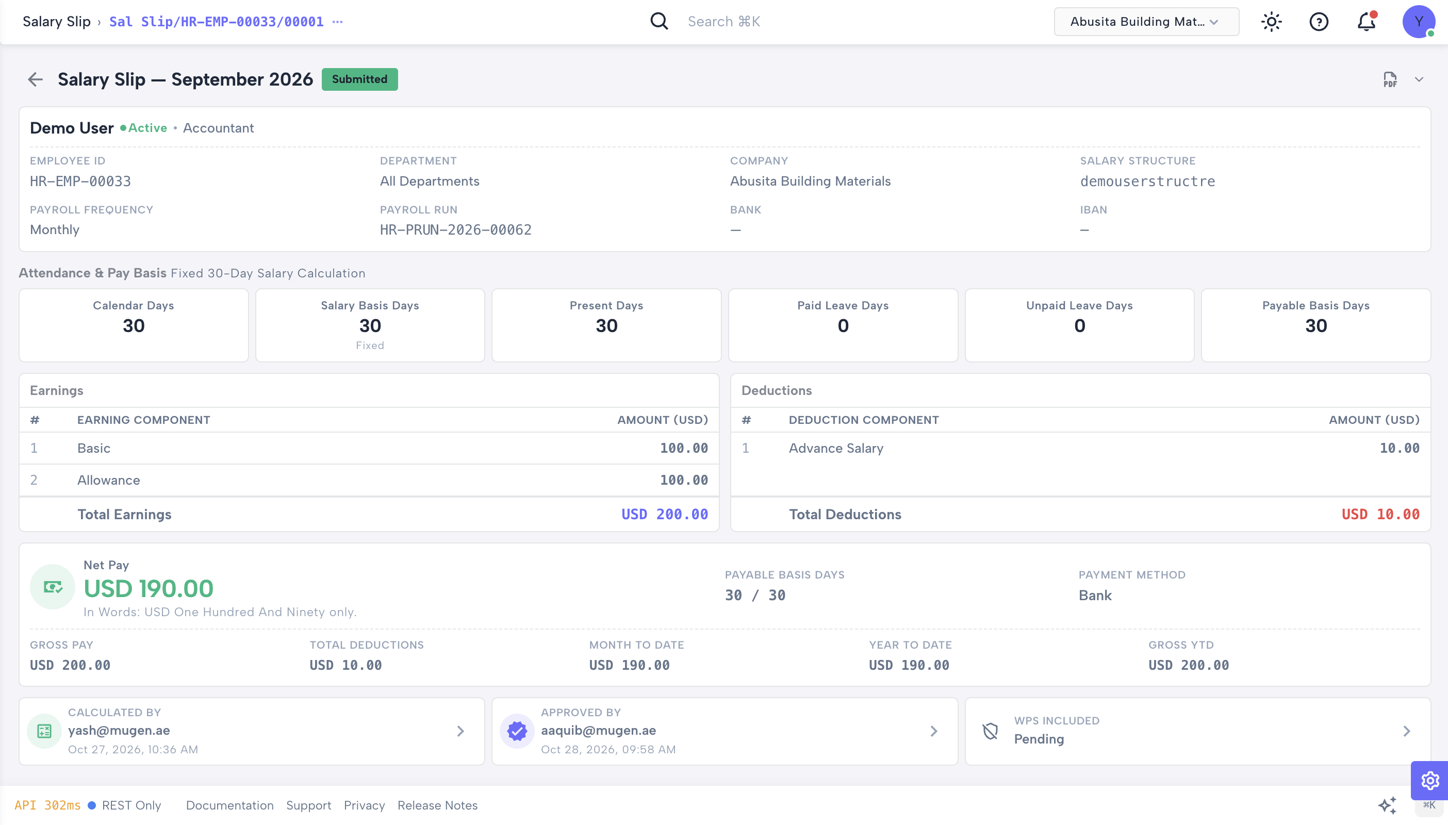The height and width of the screenshot is (825, 1448).
Task: Expand the Approved By card chevron
Action: point(933,731)
